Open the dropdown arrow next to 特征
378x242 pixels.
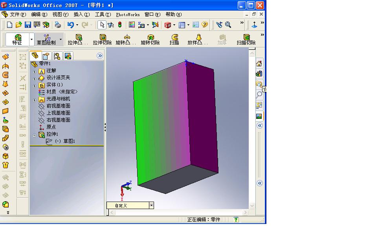pos(31,40)
